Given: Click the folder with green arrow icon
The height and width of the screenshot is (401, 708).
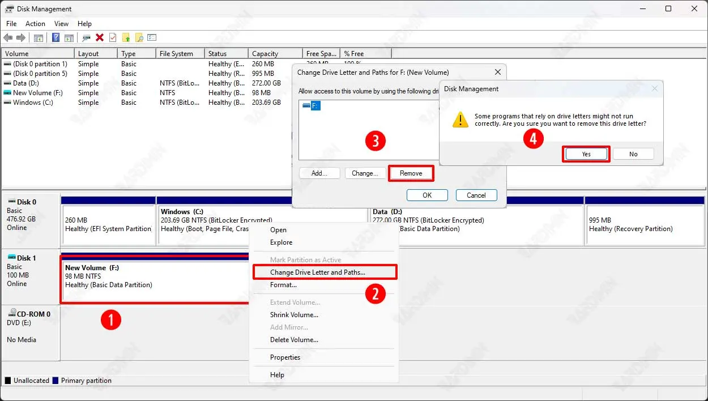Looking at the screenshot, I should click(126, 38).
